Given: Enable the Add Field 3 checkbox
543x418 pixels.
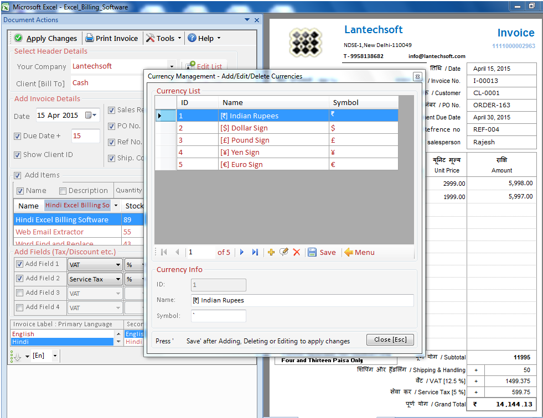Looking at the screenshot, I should [20, 292].
